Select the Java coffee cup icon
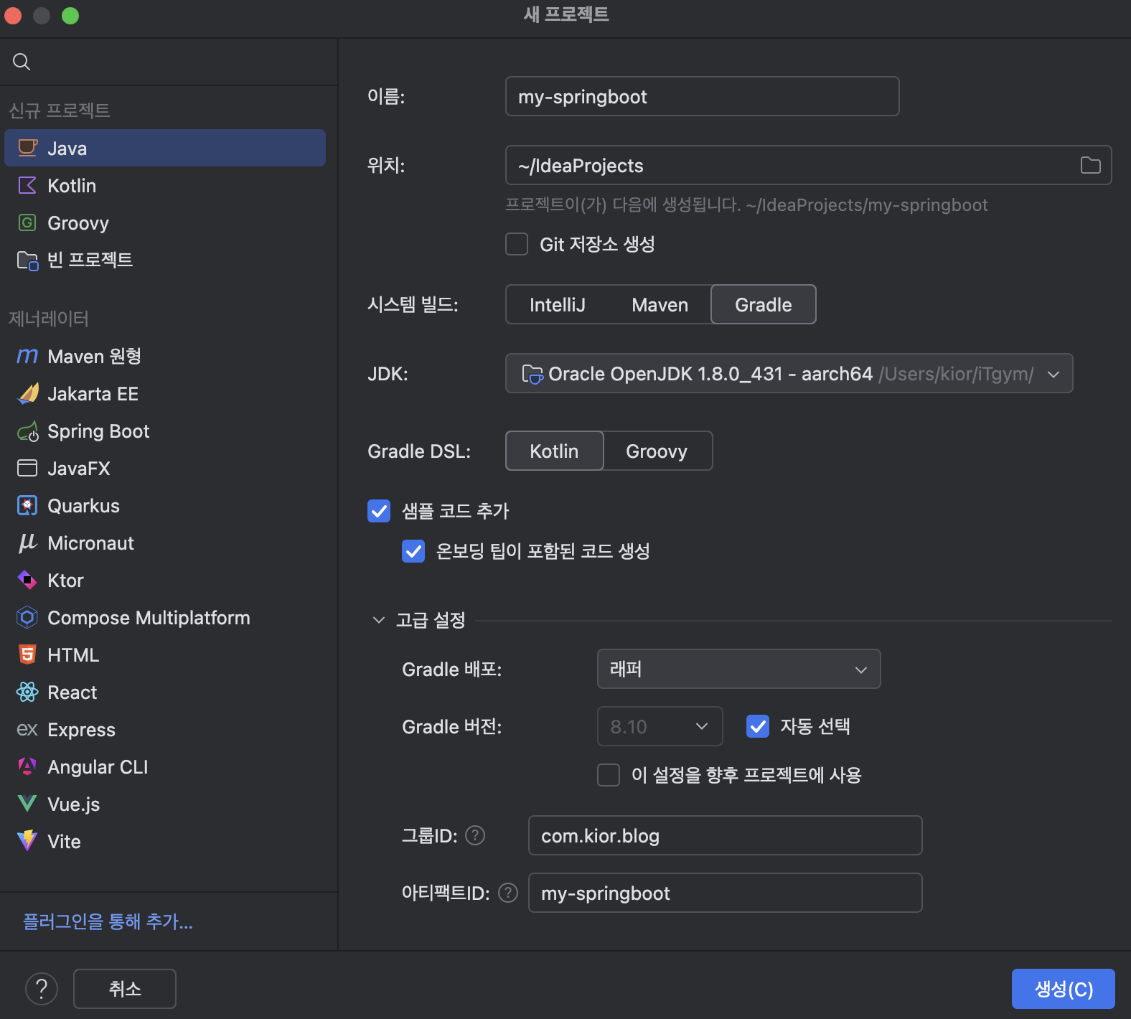 coord(27,148)
